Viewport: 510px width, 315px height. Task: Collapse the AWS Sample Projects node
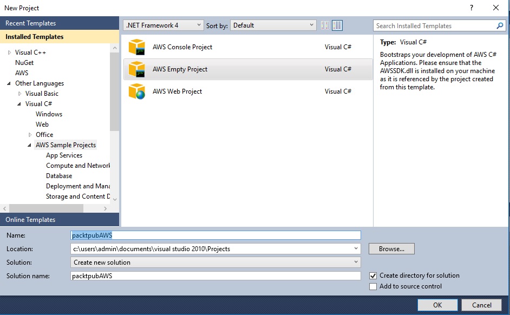click(30, 145)
